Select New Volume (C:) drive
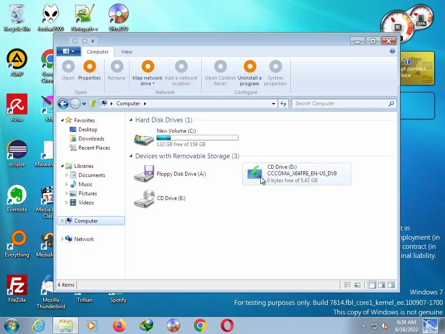445x334 pixels. [x=186, y=137]
